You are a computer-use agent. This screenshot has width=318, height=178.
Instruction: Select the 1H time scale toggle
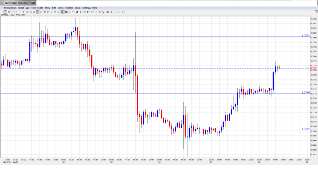[x=37, y=12]
